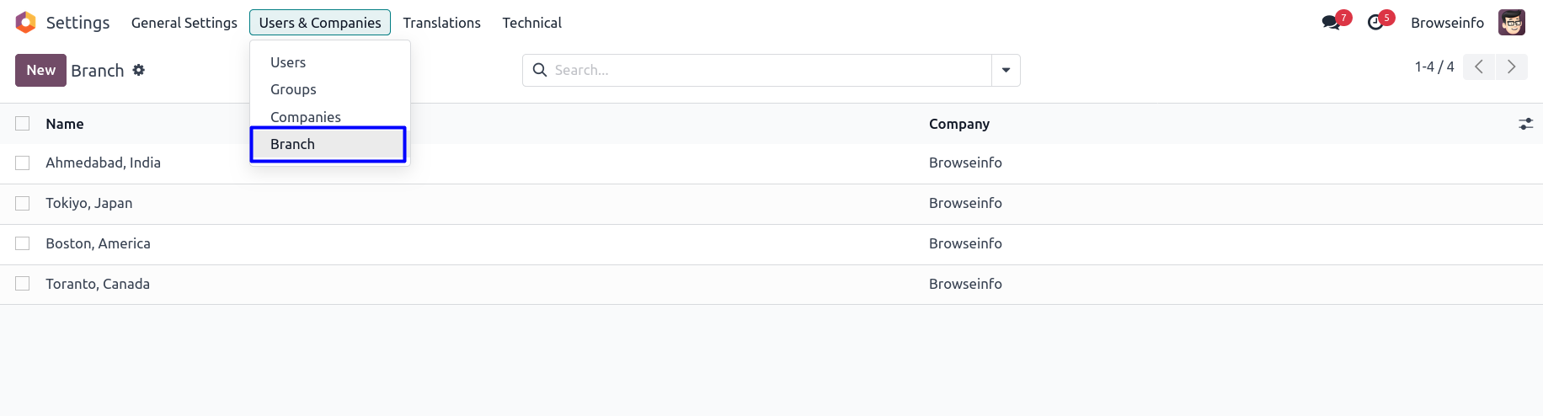Open the Users & Companies menu
The height and width of the screenshot is (416, 1543).
(x=320, y=23)
